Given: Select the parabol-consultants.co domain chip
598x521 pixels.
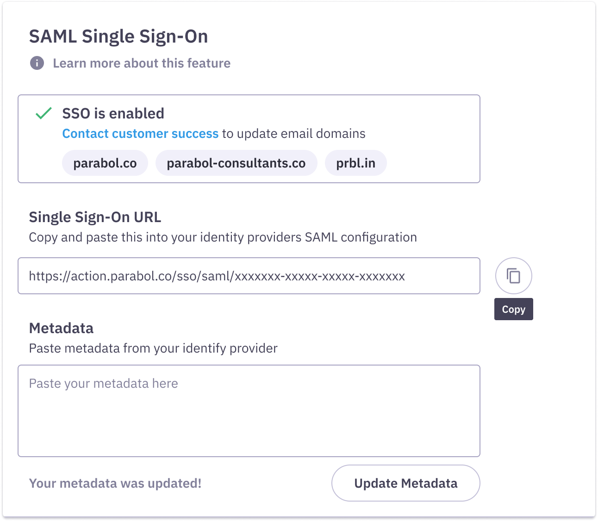Looking at the screenshot, I should click(x=236, y=163).
